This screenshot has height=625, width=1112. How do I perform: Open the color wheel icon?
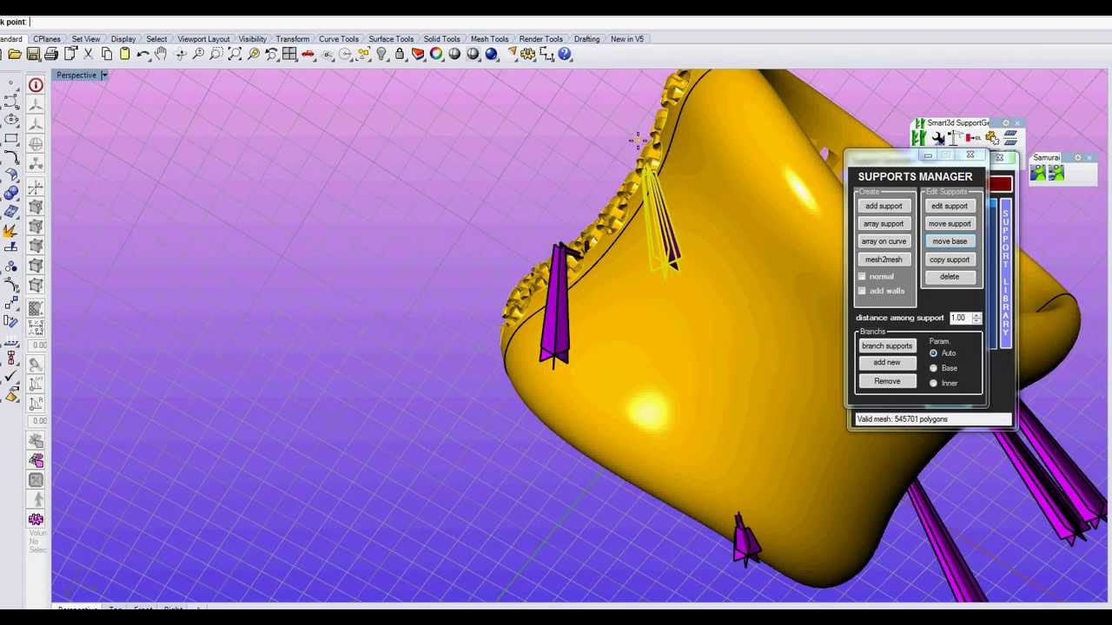[436, 54]
